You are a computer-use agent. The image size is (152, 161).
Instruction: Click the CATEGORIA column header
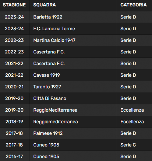click(x=134, y=5)
